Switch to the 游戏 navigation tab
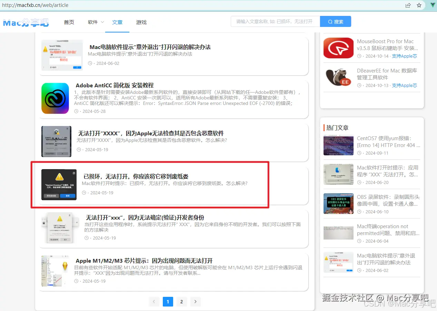Screen dimensions: 437x311 (141, 22)
